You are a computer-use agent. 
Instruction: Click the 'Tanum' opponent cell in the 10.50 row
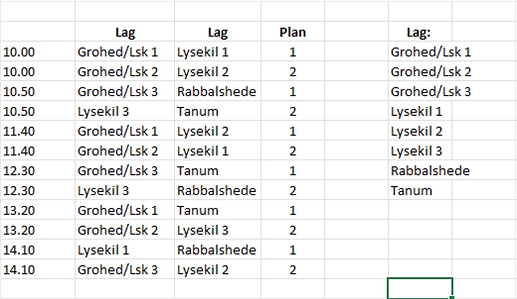(x=198, y=111)
